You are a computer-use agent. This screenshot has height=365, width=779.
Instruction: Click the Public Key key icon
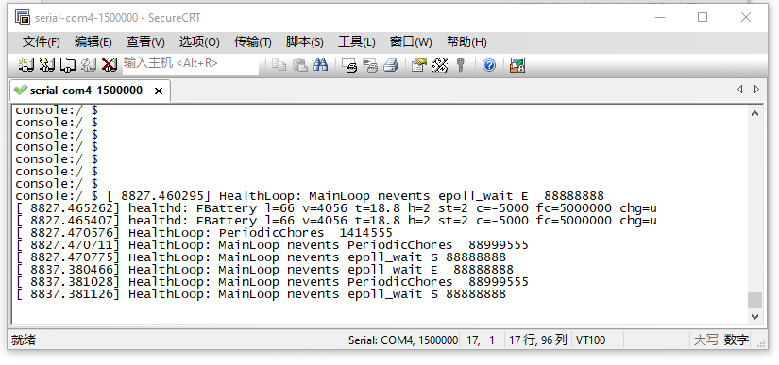coord(461,65)
